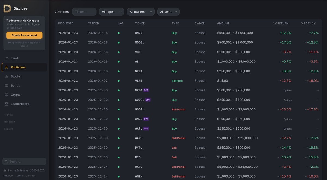This screenshot has height=180, width=327.
Task: Click the lag dot in VSNT row
Action: click(119, 81)
